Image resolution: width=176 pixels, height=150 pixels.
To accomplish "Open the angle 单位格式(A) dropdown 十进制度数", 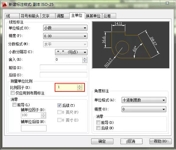I will tap(144, 100).
